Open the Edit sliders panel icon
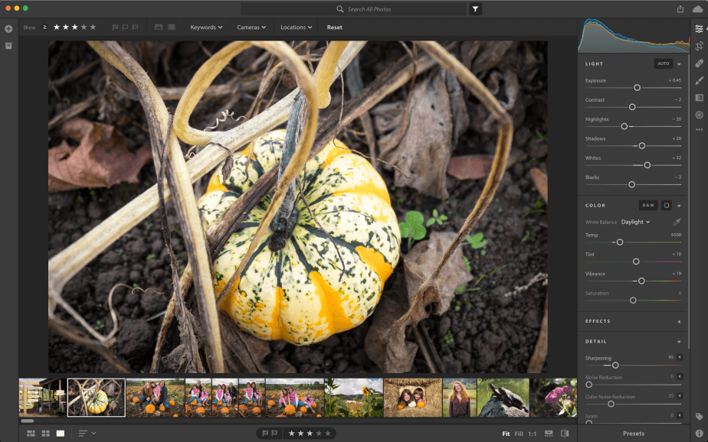708x442 pixels. (699, 29)
